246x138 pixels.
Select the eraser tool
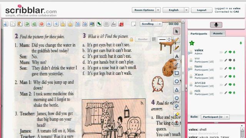[x=177, y=115]
